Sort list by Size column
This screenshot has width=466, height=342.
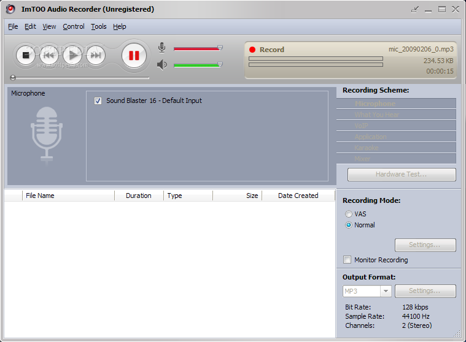237,196
